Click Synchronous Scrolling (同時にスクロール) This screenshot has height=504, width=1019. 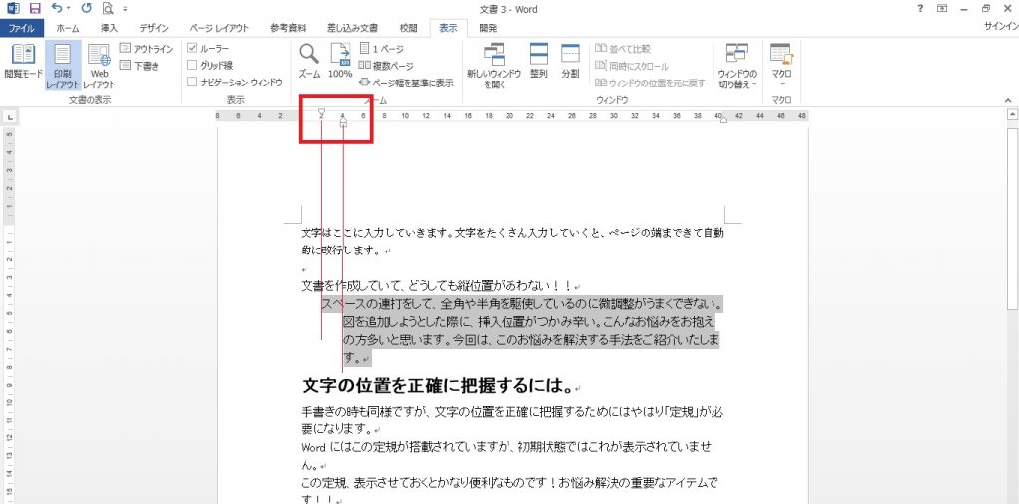click(632, 66)
